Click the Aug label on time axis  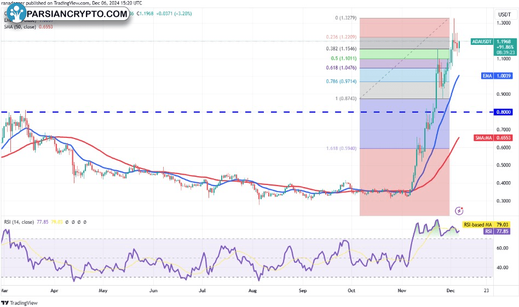click(252, 291)
